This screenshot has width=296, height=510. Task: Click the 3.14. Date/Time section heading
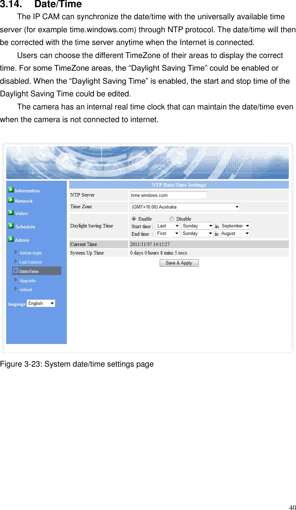click(41, 4)
